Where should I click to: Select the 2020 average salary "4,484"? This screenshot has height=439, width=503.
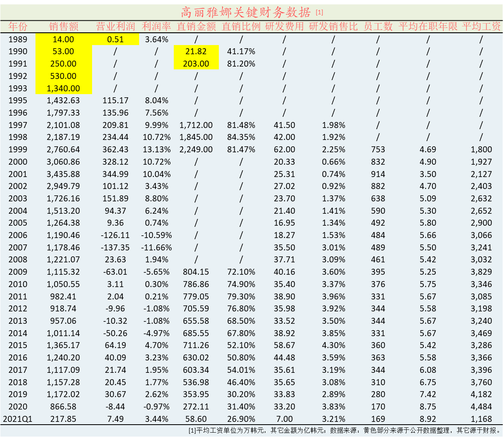[x=481, y=407]
